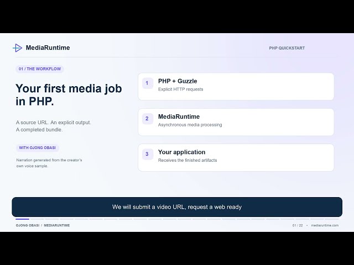
Task: Click the '01 / 22' slide counter
Action: 298,225
